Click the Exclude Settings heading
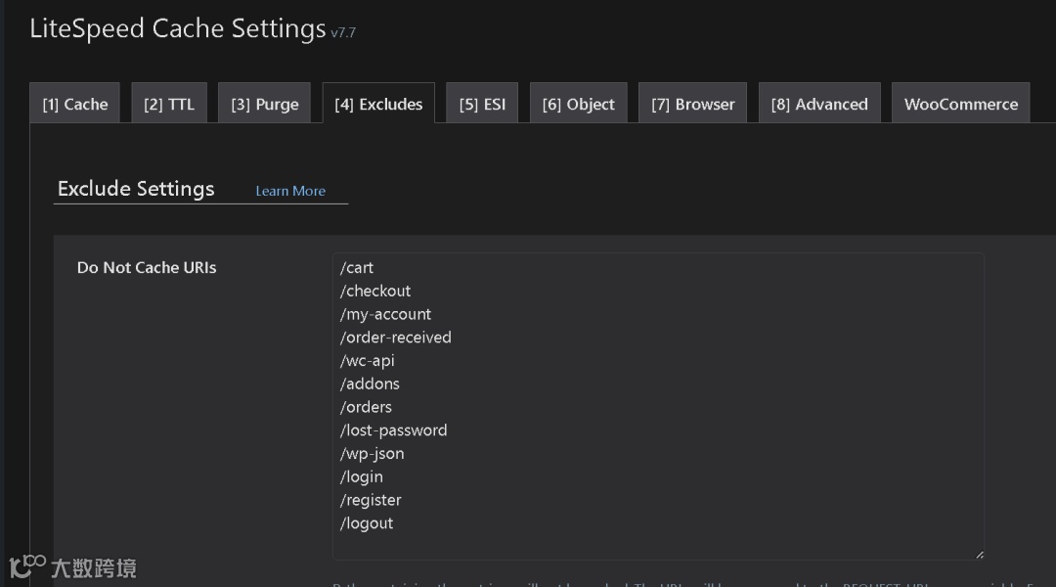 [x=136, y=189]
